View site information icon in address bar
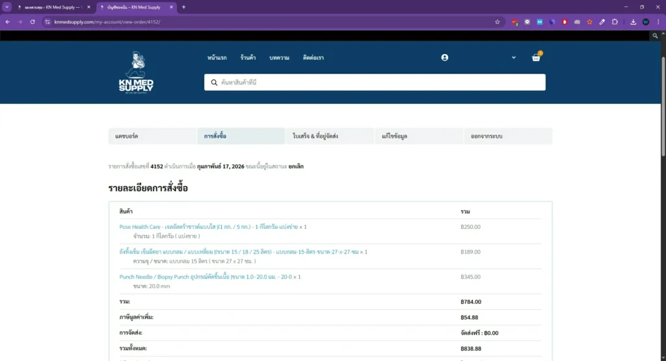Screen dimensions: 666x361 point(47,21)
